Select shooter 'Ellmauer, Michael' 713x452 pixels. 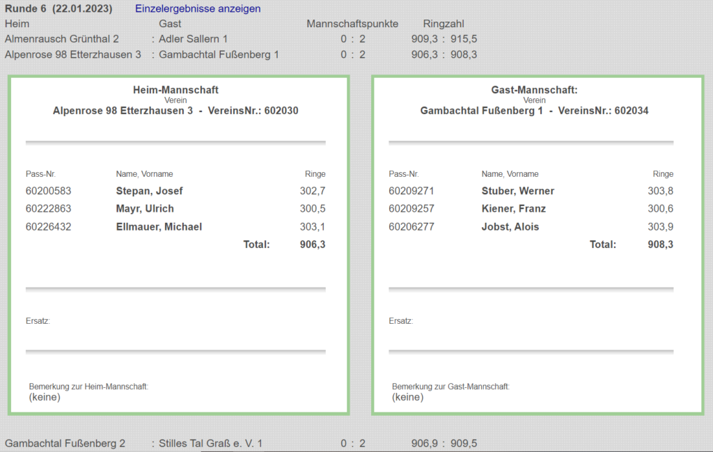coord(159,227)
